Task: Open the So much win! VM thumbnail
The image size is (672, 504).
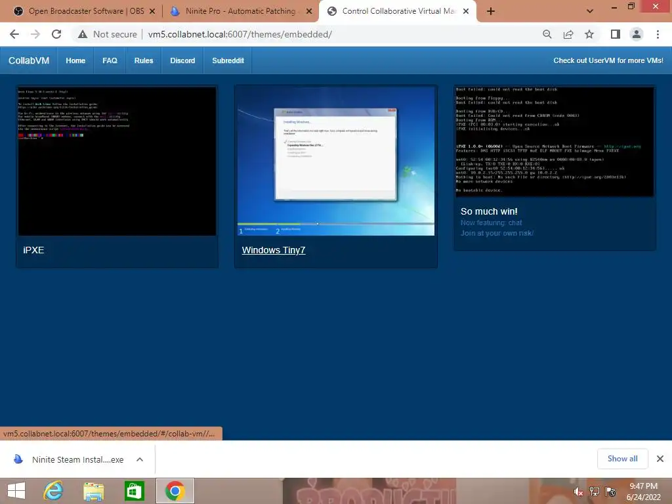Action: (555, 142)
